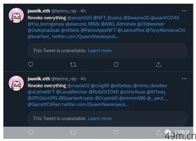Viewport: 196px width, 141px height.
Task: Reply to the second Revoke everything tweet
Action: [x=31, y=132]
